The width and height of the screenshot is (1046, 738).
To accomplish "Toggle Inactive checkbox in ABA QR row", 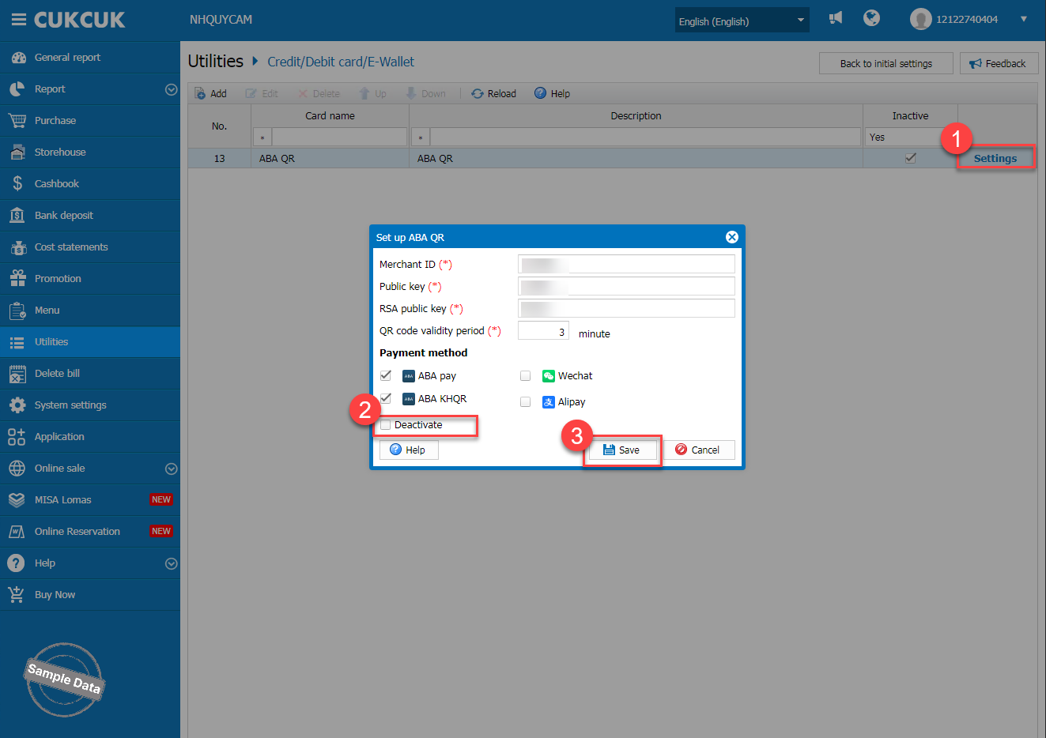I will (x=910, y=158).
